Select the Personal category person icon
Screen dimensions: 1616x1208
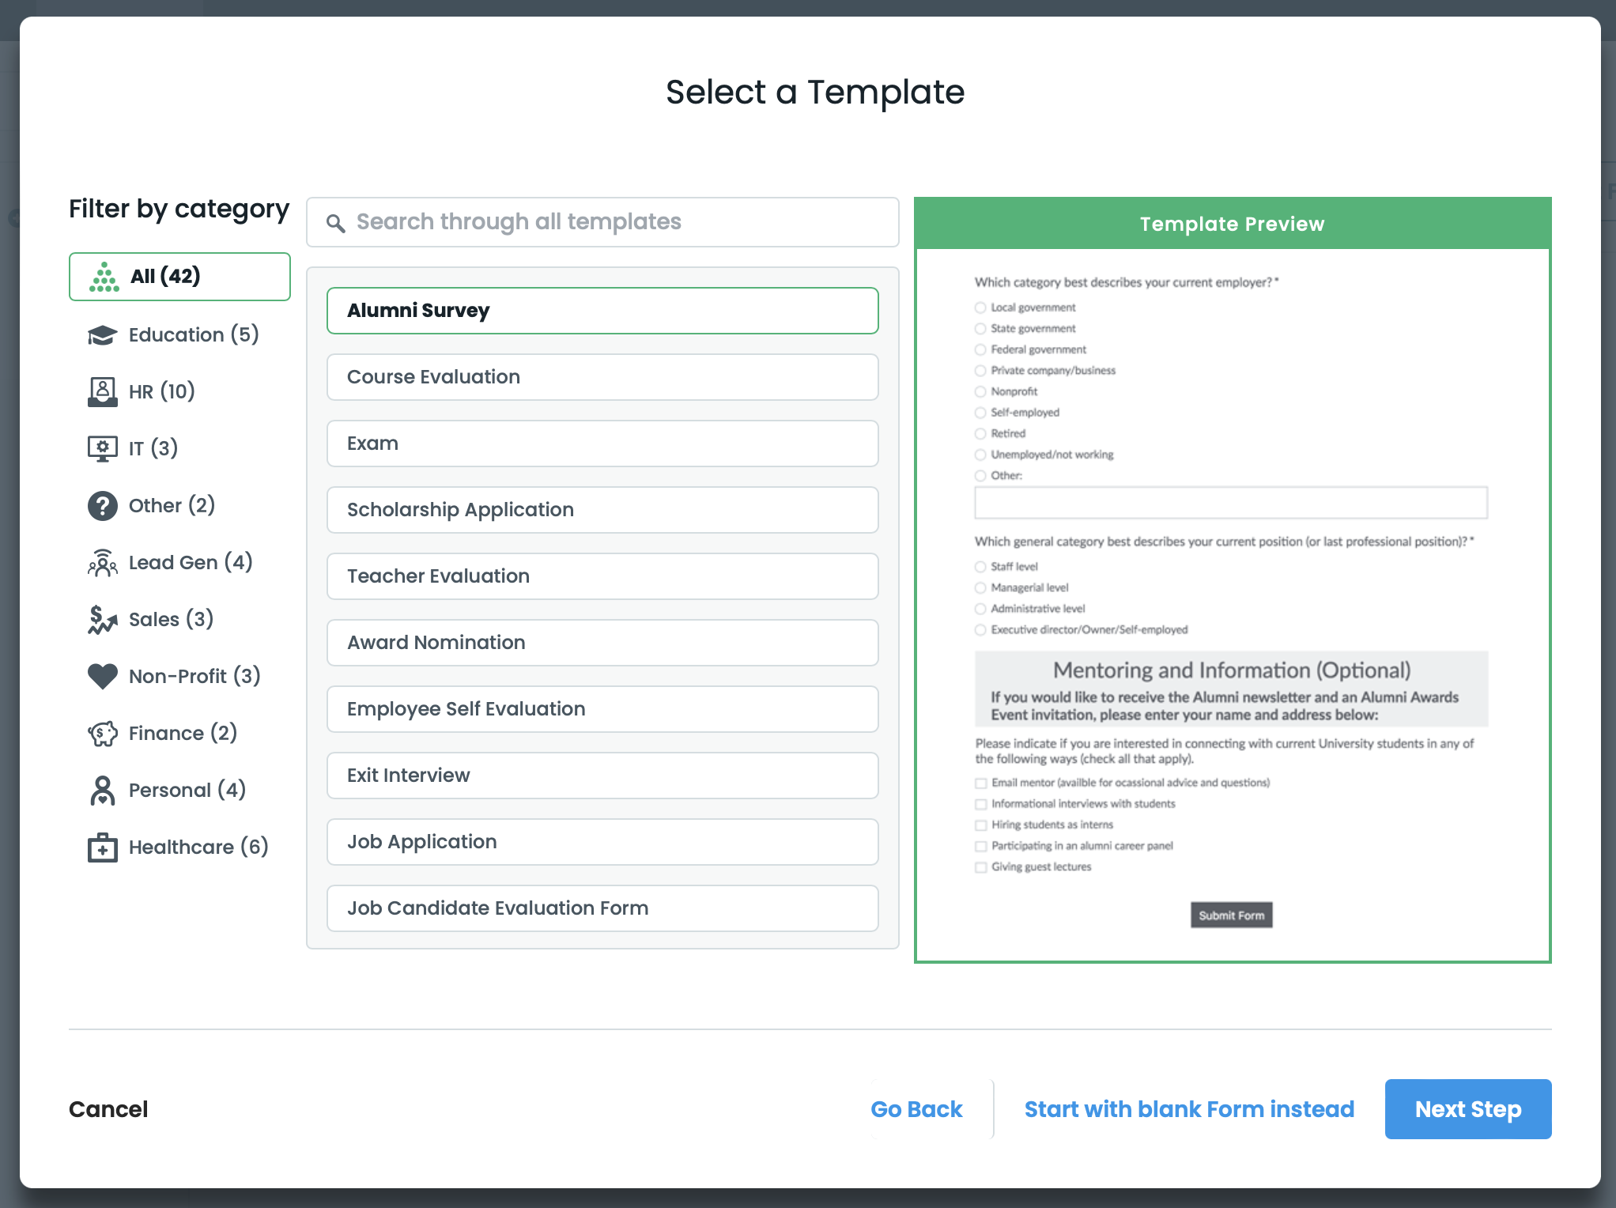pyautogui.click(x=102, y=791)
